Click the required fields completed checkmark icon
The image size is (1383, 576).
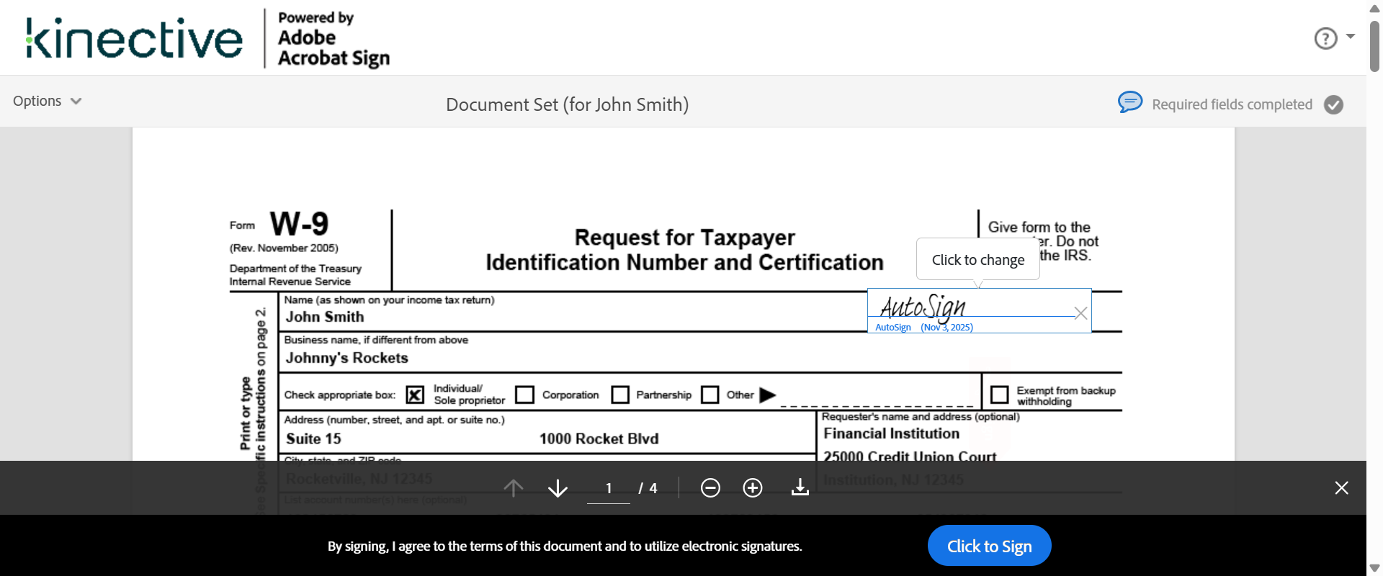(1334, 105)
